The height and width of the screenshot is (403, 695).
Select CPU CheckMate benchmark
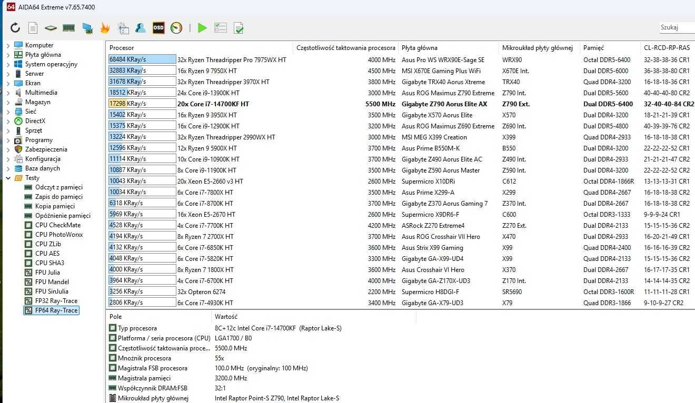[x=58, y=225]
